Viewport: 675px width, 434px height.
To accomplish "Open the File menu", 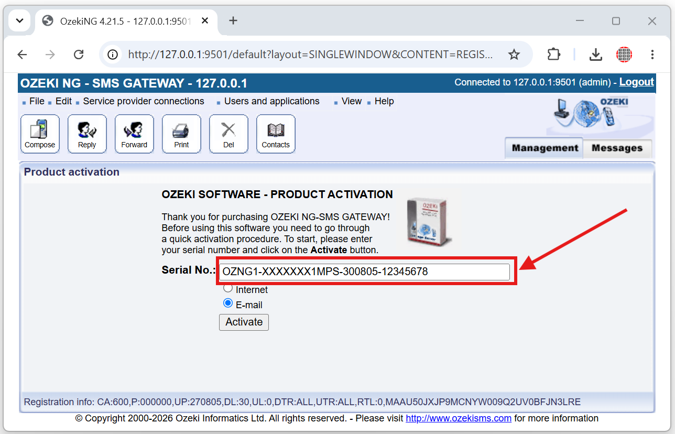I will pyautogui.click(x=37, y=101).
